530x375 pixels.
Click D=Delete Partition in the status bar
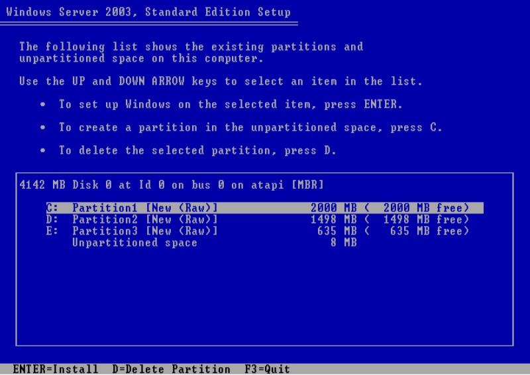click(x=172, y=368)
